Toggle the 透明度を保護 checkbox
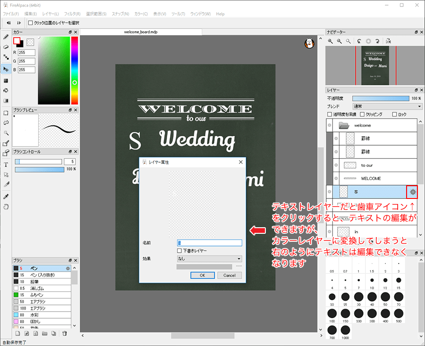 click(330, 115)
